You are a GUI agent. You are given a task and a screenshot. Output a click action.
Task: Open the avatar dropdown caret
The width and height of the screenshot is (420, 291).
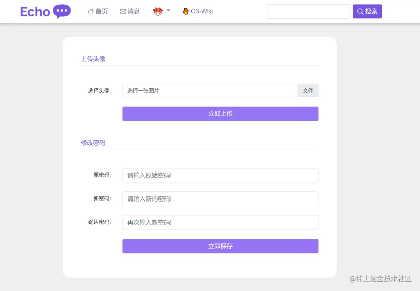coord(168,11)
